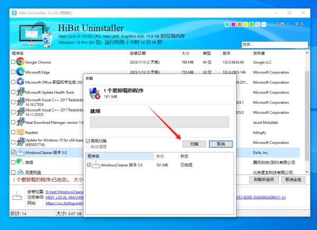Tick the Readest checkbox

click(x=13, y=132)
